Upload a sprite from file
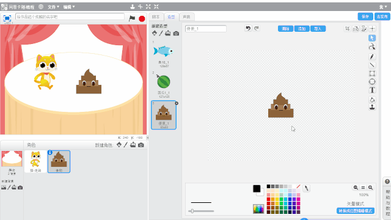Screen dimensions: 391x220 coord(133,145)
